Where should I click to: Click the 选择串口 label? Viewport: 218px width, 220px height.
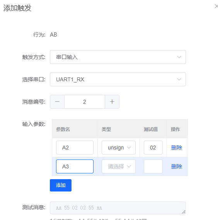(x=34, y=79)
